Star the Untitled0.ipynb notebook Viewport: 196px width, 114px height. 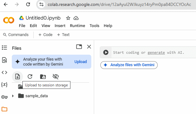[x=68, y=18]
